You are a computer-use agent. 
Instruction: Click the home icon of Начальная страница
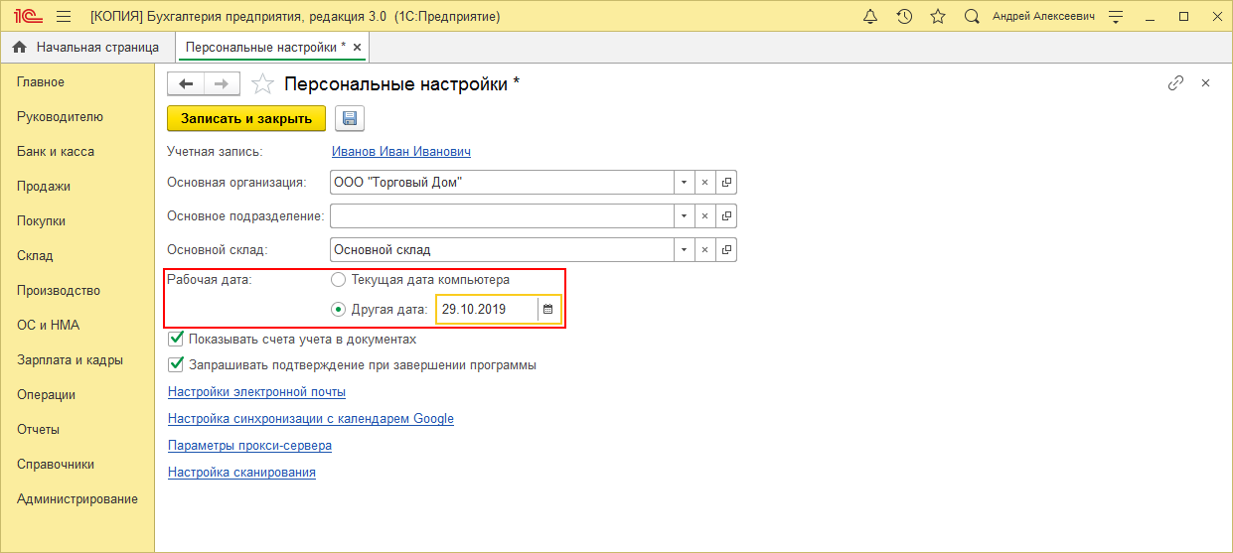19,47
